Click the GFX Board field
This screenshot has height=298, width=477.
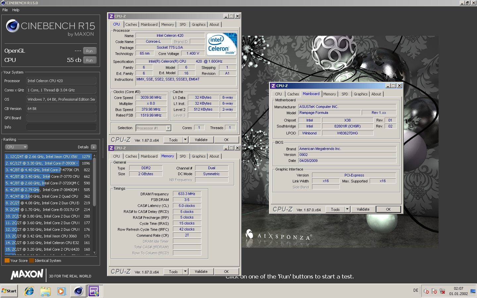(x=61, y=118)
